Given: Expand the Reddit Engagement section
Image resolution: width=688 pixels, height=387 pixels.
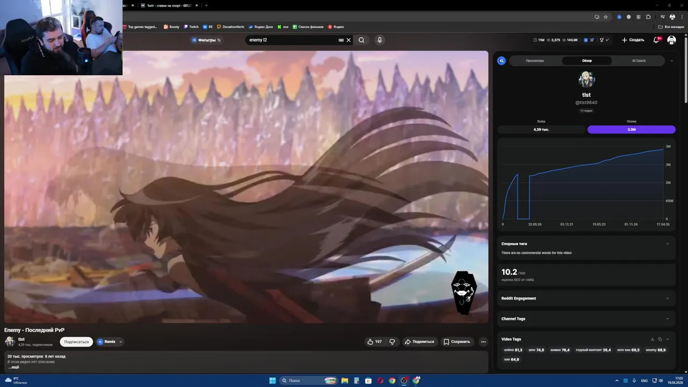Looking at the screenshot, I should coord(668,298).
